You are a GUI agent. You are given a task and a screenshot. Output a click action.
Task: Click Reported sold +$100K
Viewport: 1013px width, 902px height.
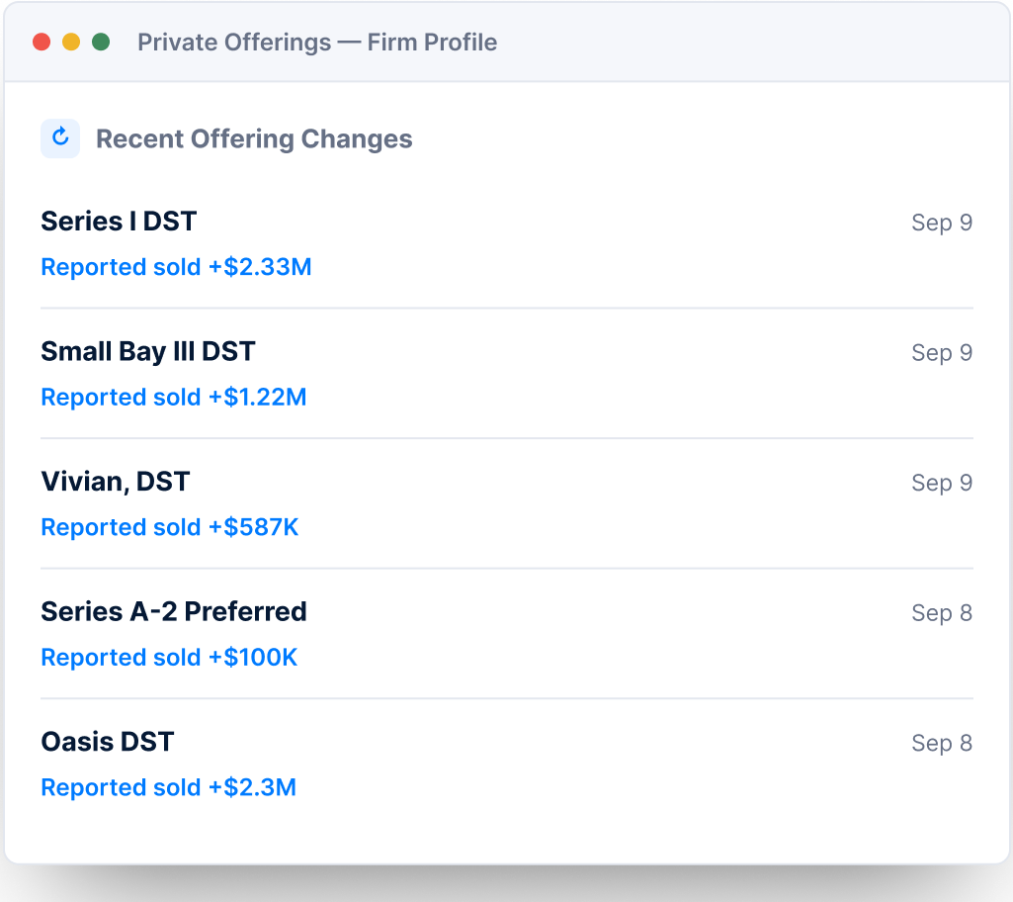click(169, 657)
